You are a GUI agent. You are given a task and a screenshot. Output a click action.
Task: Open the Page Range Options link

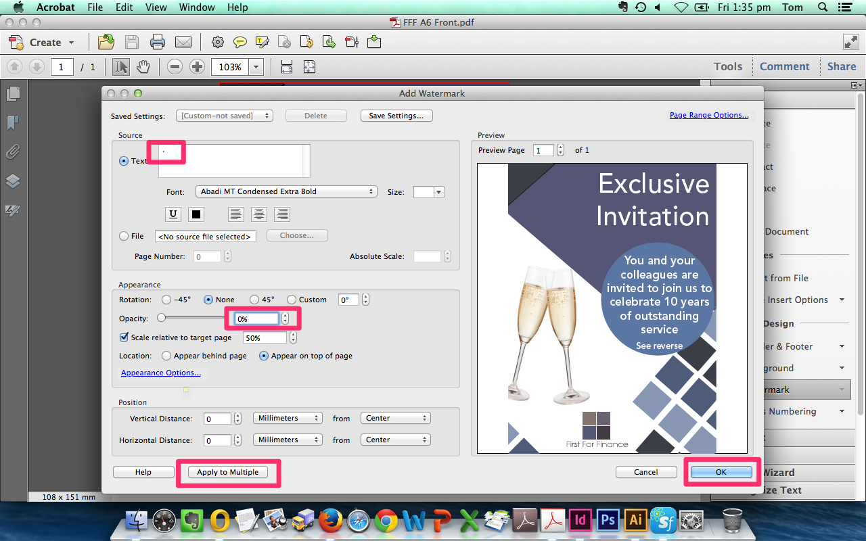(x=708, y=115)
